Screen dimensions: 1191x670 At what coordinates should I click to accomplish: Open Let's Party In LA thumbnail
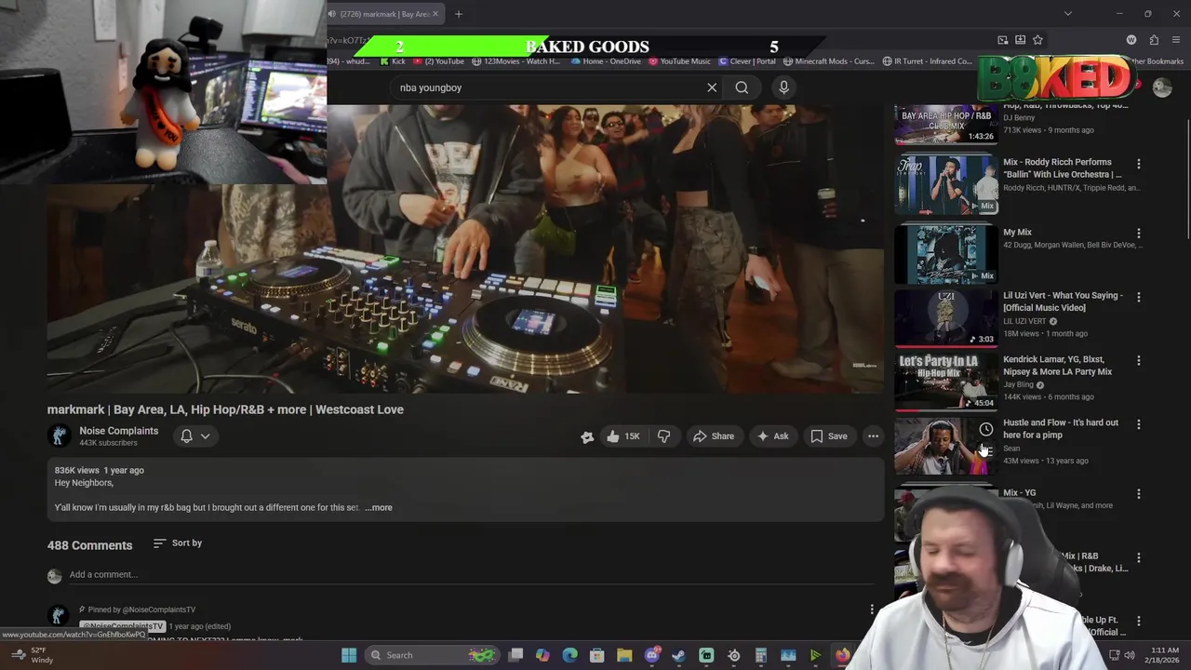click(x=945, y=382)
